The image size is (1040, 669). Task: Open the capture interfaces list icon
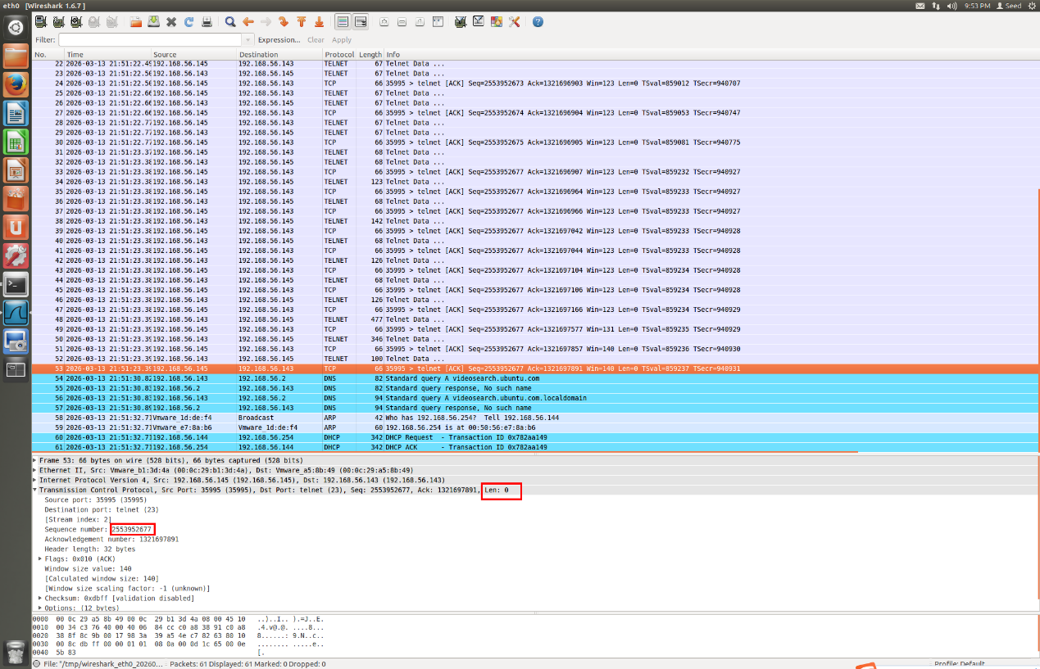coord(41,22)
